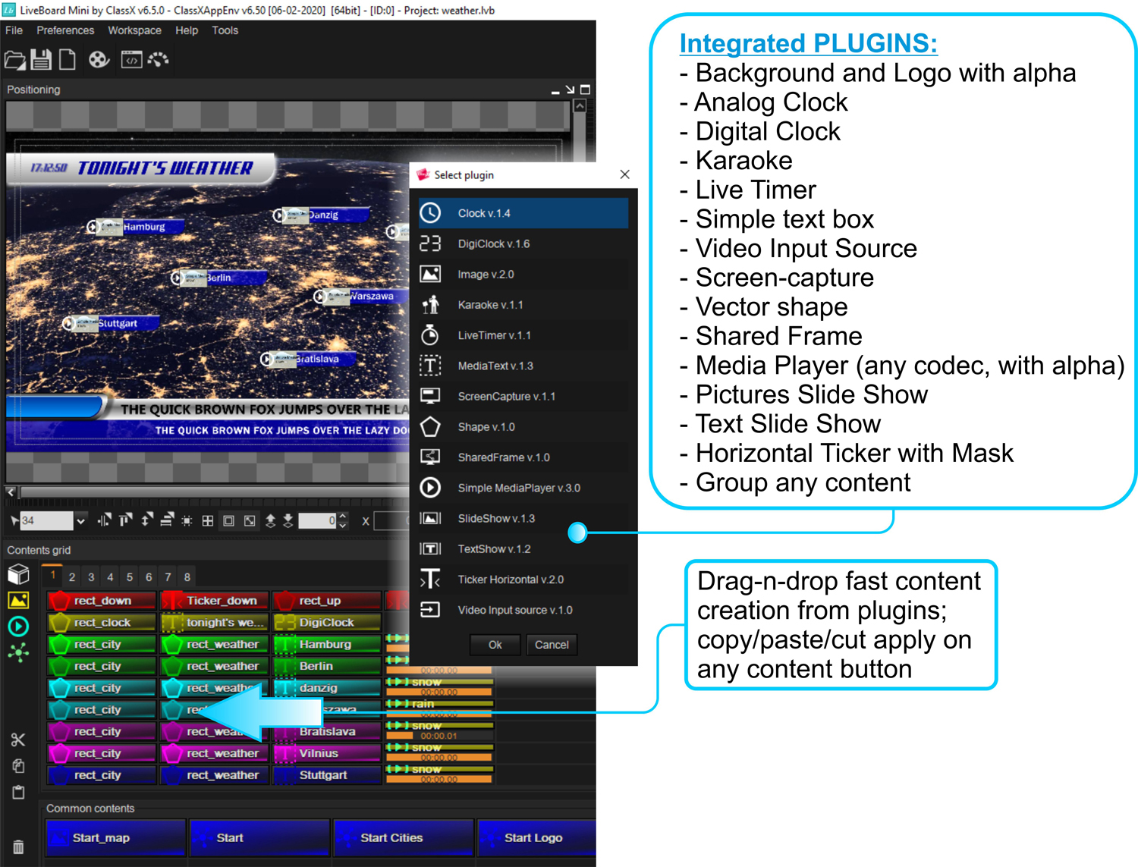Image resolution: width=1138 pixels, height=867 pixels.
Task: Click the save project floppy disk icon
Action: click(41, 60)
